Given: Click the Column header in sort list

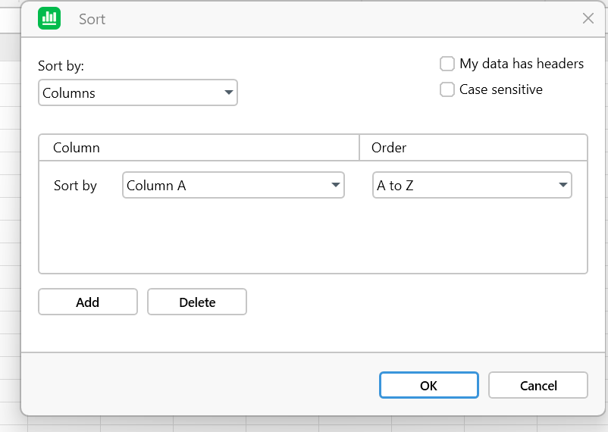Looking at the screenshot, I should coord(77,148).
